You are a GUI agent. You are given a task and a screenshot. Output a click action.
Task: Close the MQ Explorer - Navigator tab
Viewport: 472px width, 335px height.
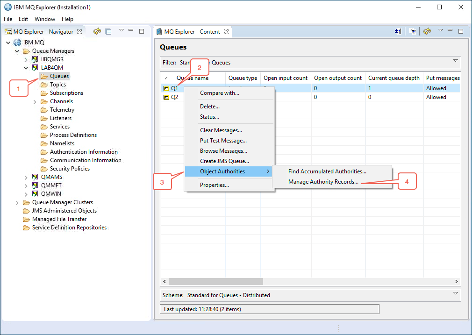point(79,32)
